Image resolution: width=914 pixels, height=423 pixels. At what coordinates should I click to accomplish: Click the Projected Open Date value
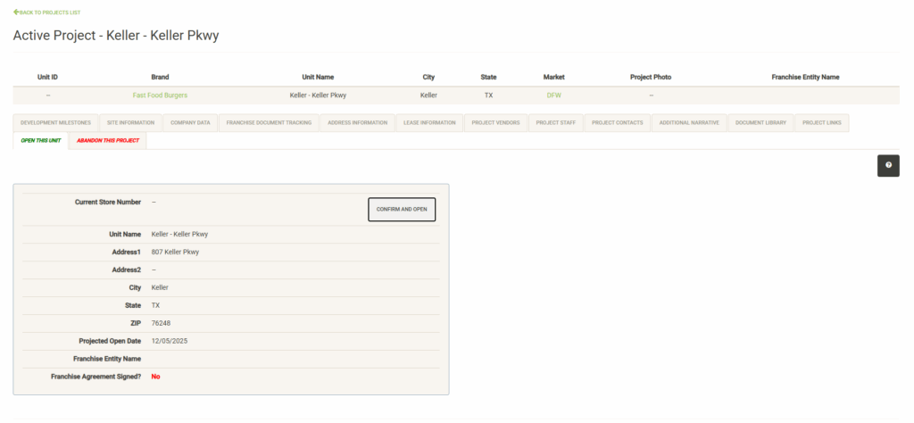click(170, 341)
